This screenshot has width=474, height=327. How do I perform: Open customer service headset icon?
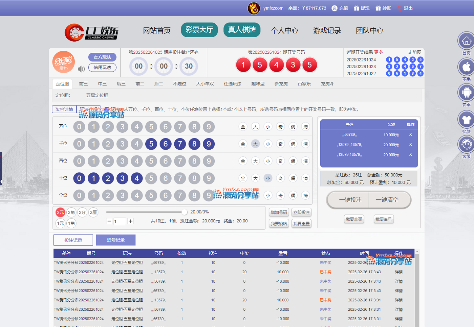(x=466, y=145)
